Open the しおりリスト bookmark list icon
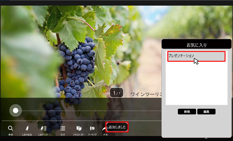The width and height of the screenshot is (233, 141). (43, 128)
